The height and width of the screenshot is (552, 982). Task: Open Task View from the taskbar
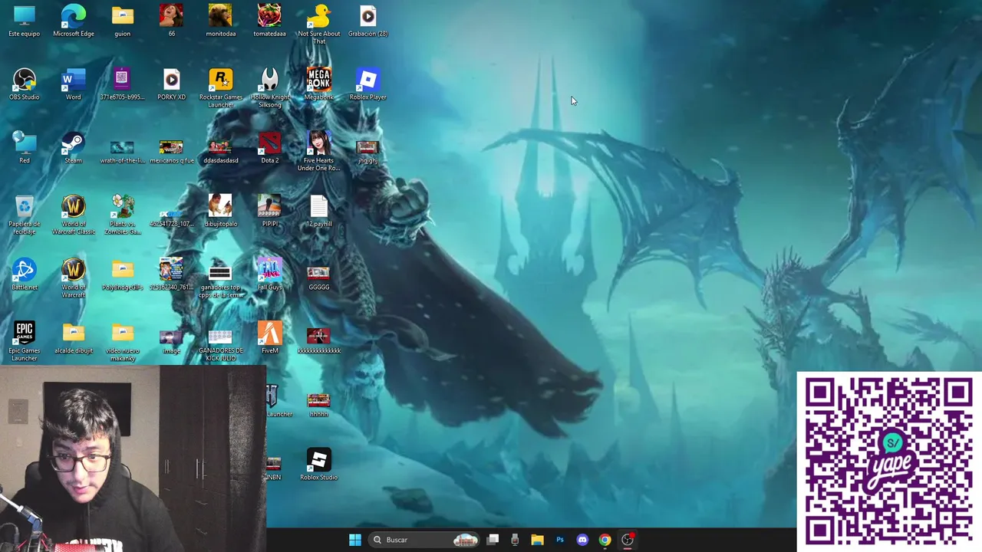click(x=493, y=540)
